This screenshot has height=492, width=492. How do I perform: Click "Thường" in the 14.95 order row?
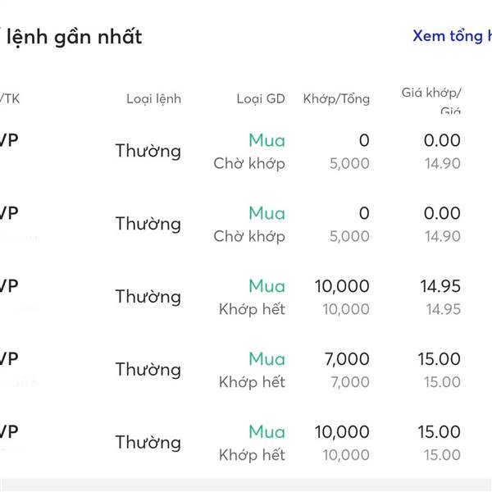click(x=148, y=296)
